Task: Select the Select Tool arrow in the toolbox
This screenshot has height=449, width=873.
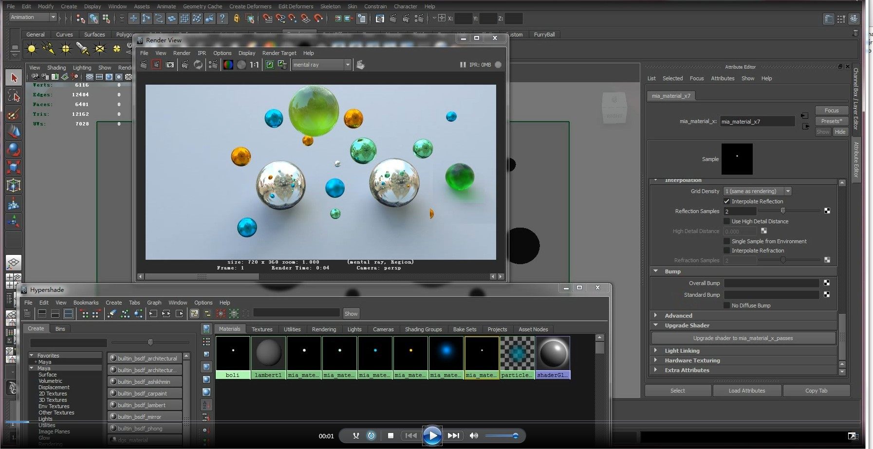Action: (14, 77)
